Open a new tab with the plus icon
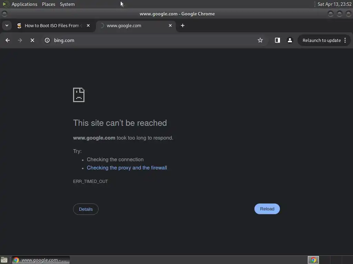Screen dimensions: 353x264 tap(183, 25)
